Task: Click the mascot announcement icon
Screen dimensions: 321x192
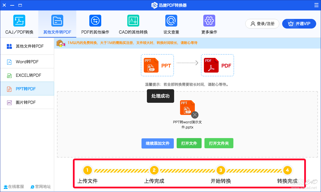Action: click(61, 43)
